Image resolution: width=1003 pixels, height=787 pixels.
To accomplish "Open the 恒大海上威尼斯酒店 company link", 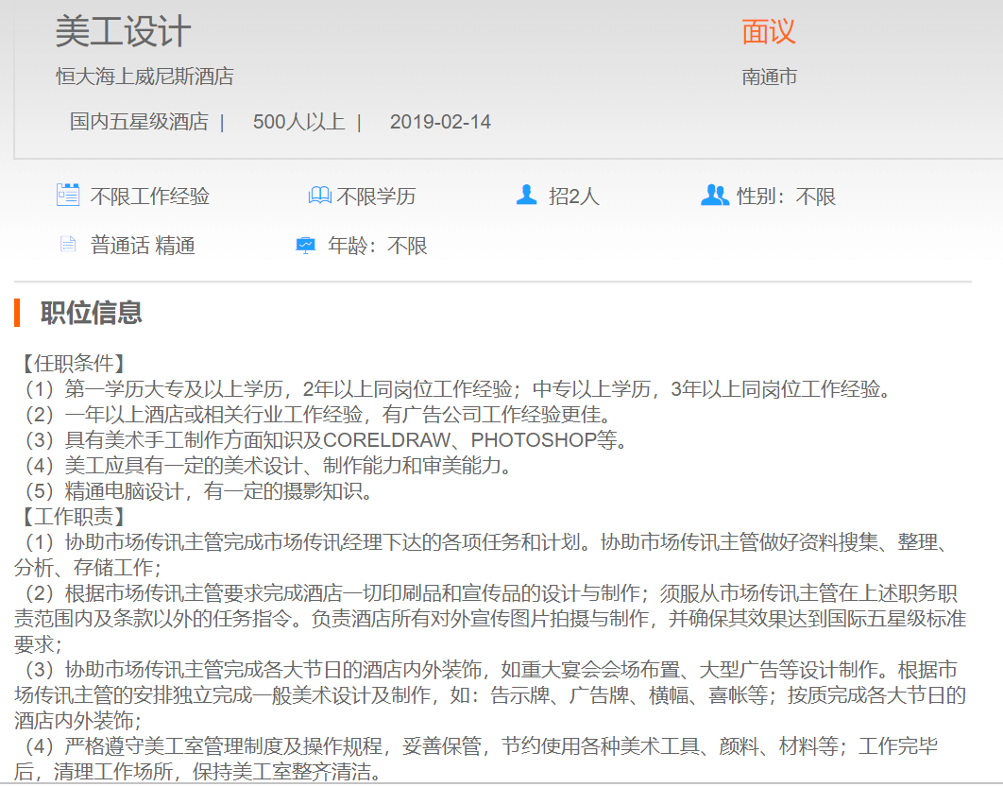I will tap(144, 77).
